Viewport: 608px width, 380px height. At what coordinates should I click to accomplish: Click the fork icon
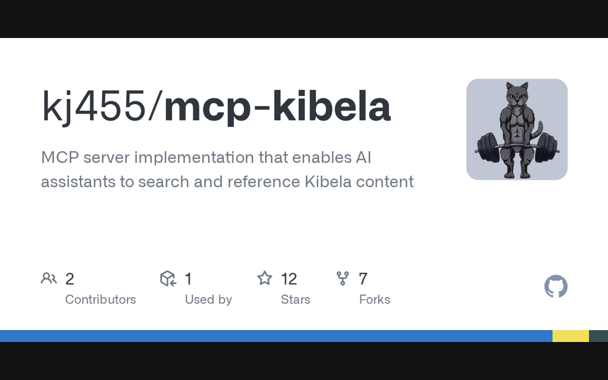342,278
